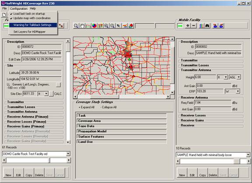Image resolution: width=252 pixels, height=183 pixels.
Task: Click the Latitude input field
Action: coord(40,73)
